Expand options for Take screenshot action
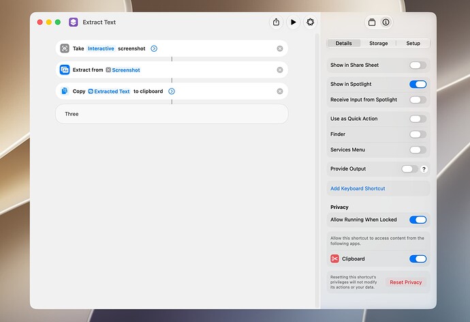This screenshot has width=470, height=322. click(154, 48)
